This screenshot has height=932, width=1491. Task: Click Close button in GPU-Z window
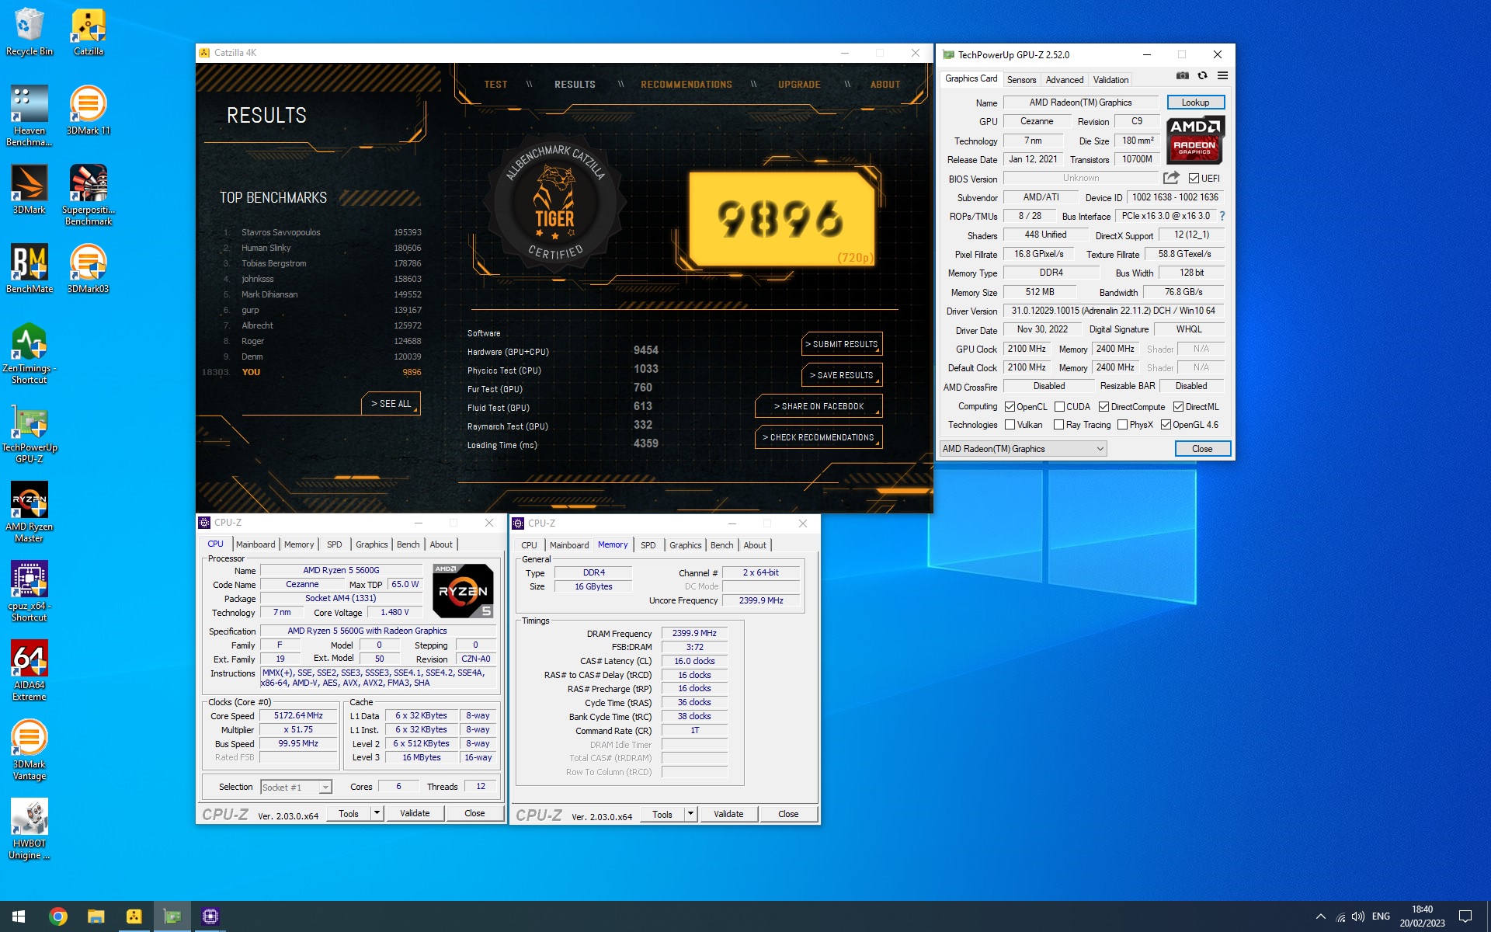(1201, 449)
